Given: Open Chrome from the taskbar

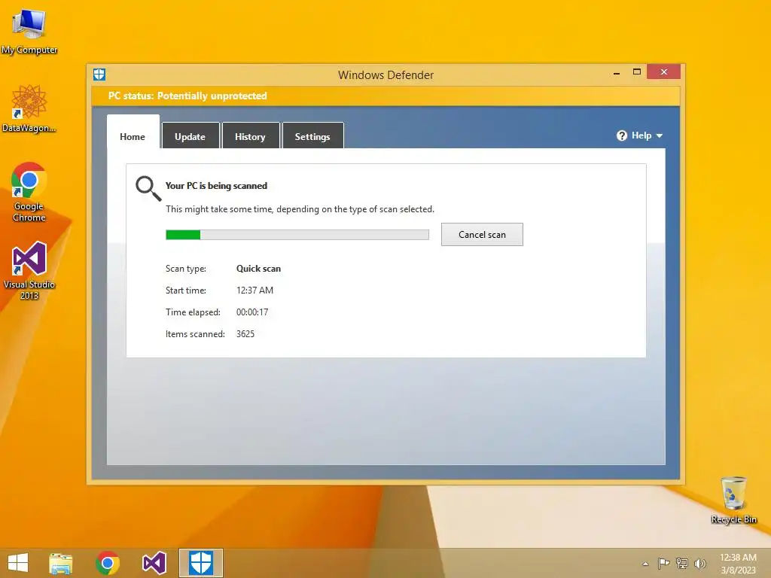Looking at the screenshot, I should (x=108, y=563).
